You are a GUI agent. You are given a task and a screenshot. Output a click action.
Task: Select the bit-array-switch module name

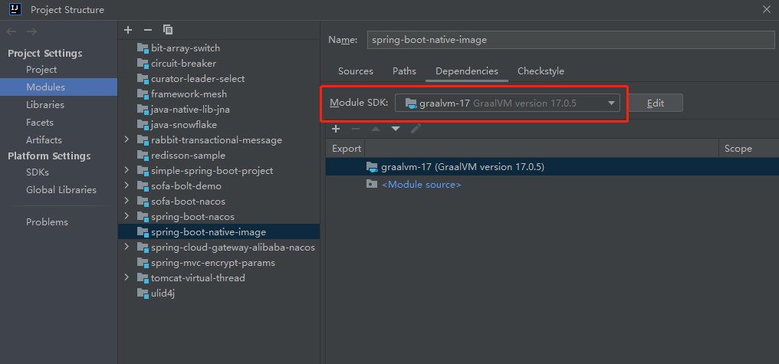point(186,48)
